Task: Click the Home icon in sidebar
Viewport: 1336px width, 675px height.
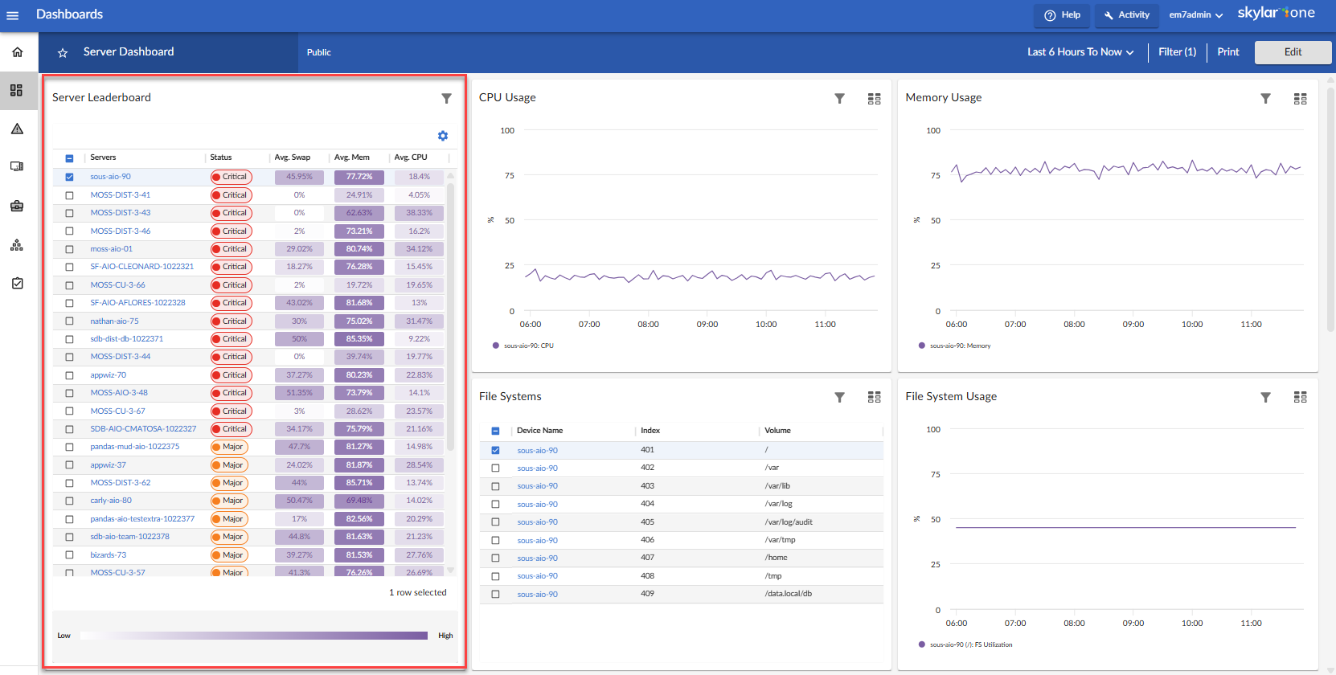Action: (17, 52)
